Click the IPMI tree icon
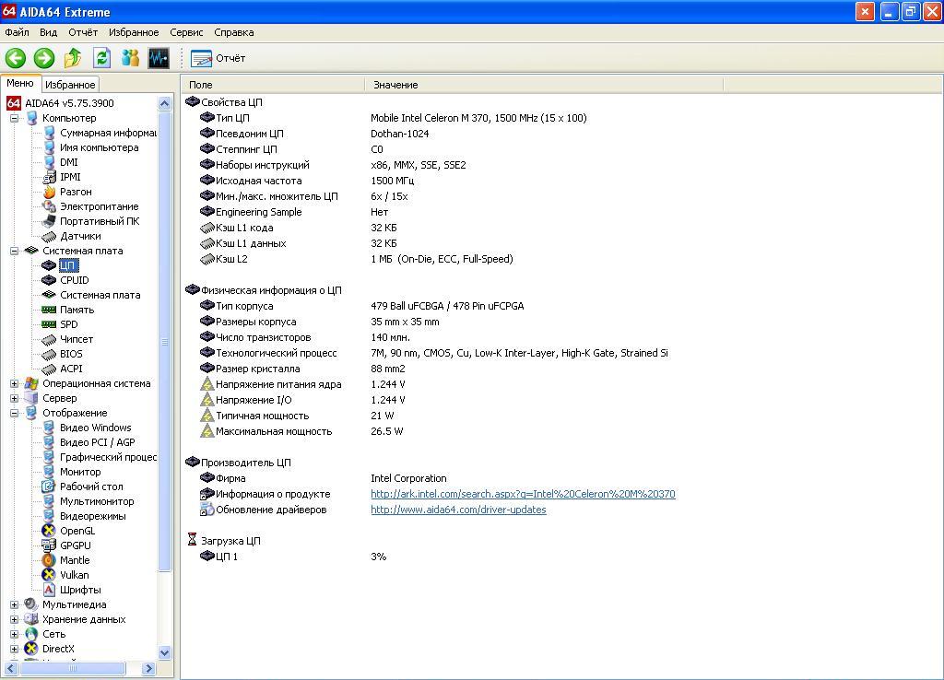The image size is (944, 680). click(x=49, y=177)
